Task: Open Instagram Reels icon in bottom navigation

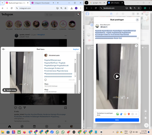Action: [34, 126]
